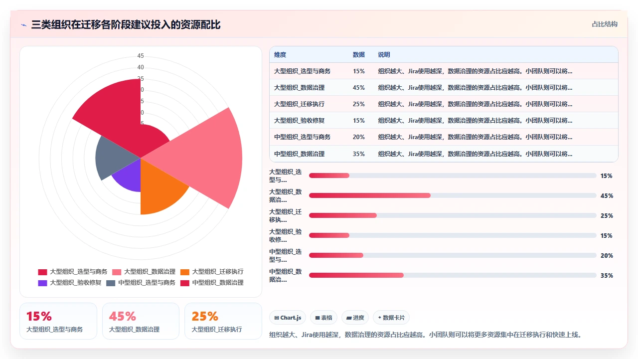The height and width of the screenshot is (359, 638).
Task: Click the lightning icon before the page title
Action: point(23,25)
